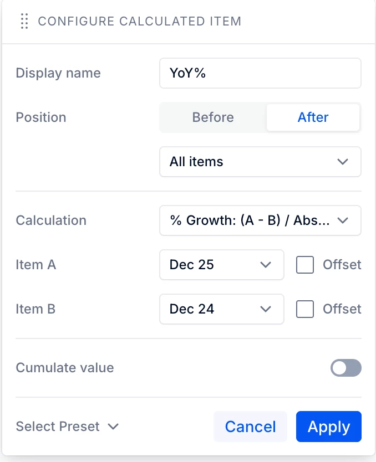Select the After position option
This screenshot has width=376, height=462.
point(313,117)
